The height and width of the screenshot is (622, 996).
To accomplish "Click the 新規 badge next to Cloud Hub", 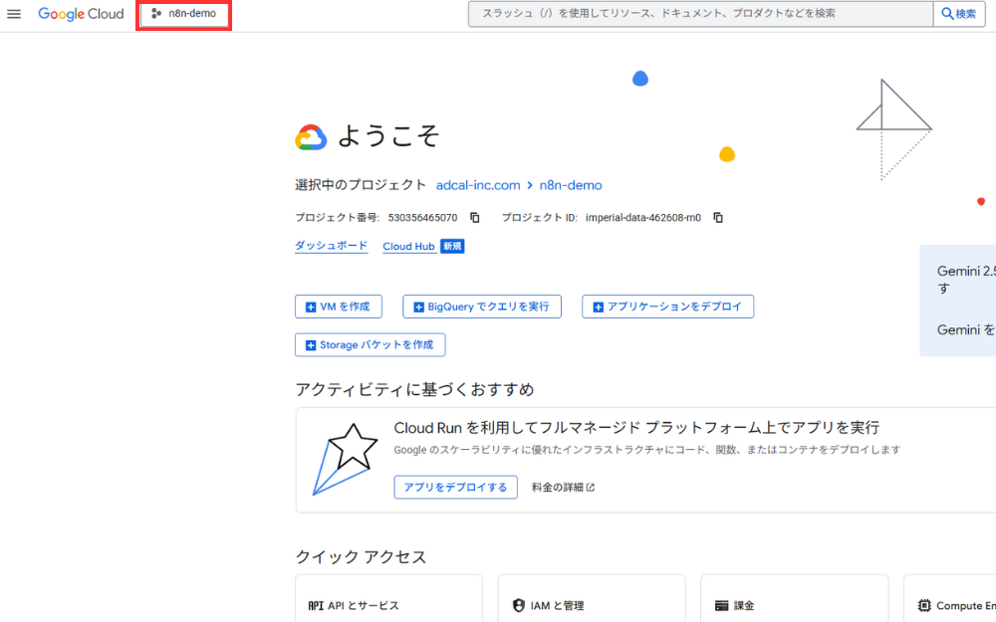I will coord(452,246).
